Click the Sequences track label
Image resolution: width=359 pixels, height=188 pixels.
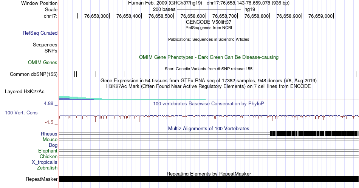pos(45,45)
